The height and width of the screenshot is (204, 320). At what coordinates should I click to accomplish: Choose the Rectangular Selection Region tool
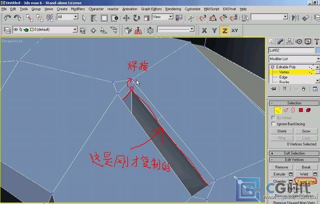point(104,18)
